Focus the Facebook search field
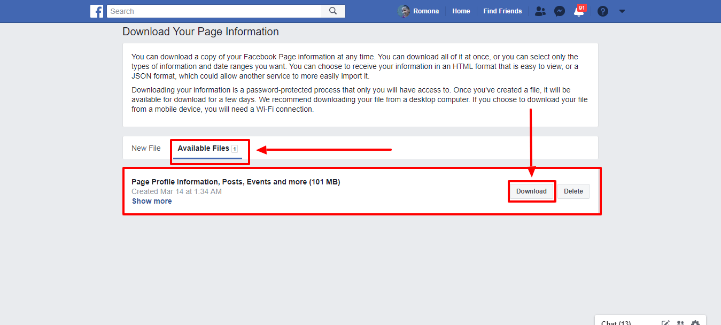The height and width of the screenshot is (325, 721). pyautogui.click(x=214, y=11)
